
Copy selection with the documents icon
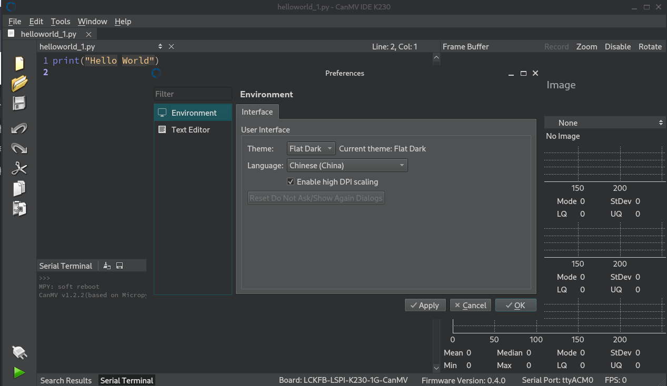[x=19, y=188]
